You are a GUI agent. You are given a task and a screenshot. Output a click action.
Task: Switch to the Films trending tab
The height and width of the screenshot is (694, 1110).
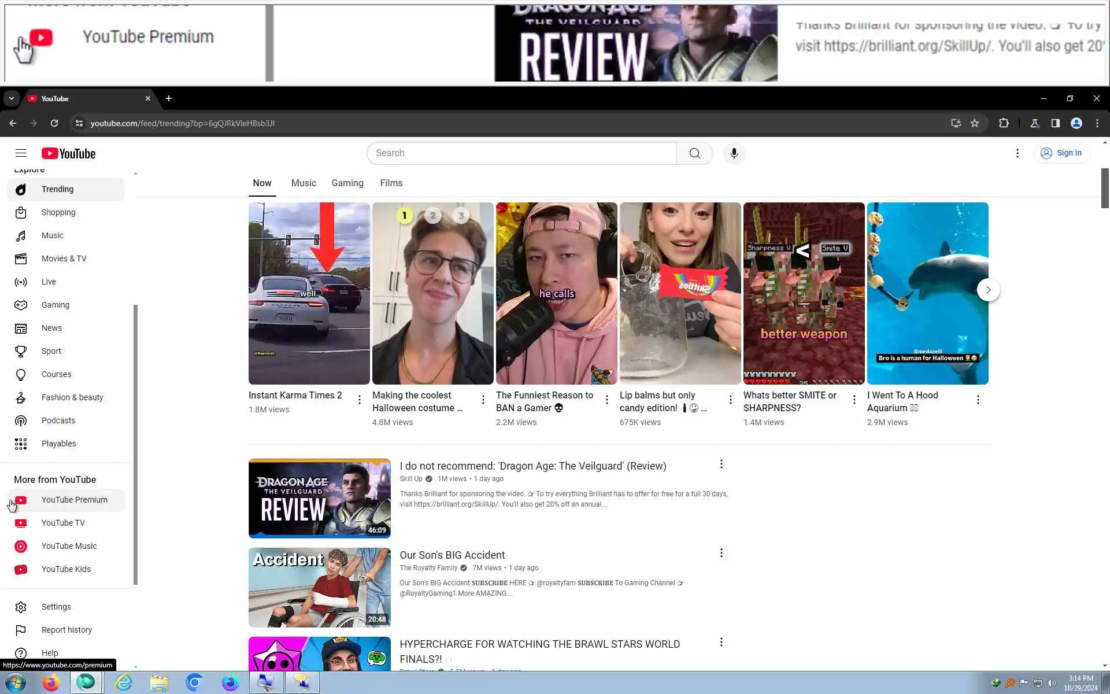[391, 183]
